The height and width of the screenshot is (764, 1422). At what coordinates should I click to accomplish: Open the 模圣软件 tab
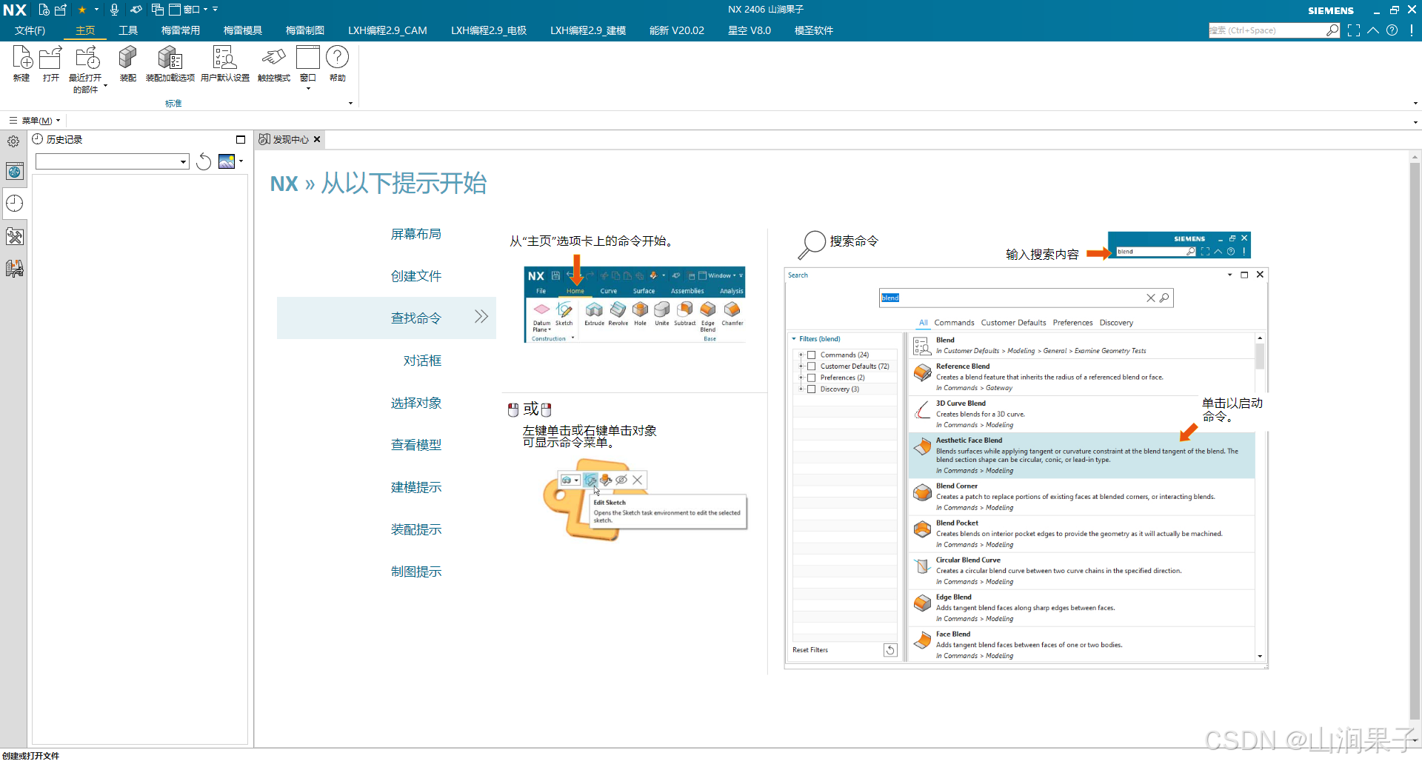[x=814, y=30]
